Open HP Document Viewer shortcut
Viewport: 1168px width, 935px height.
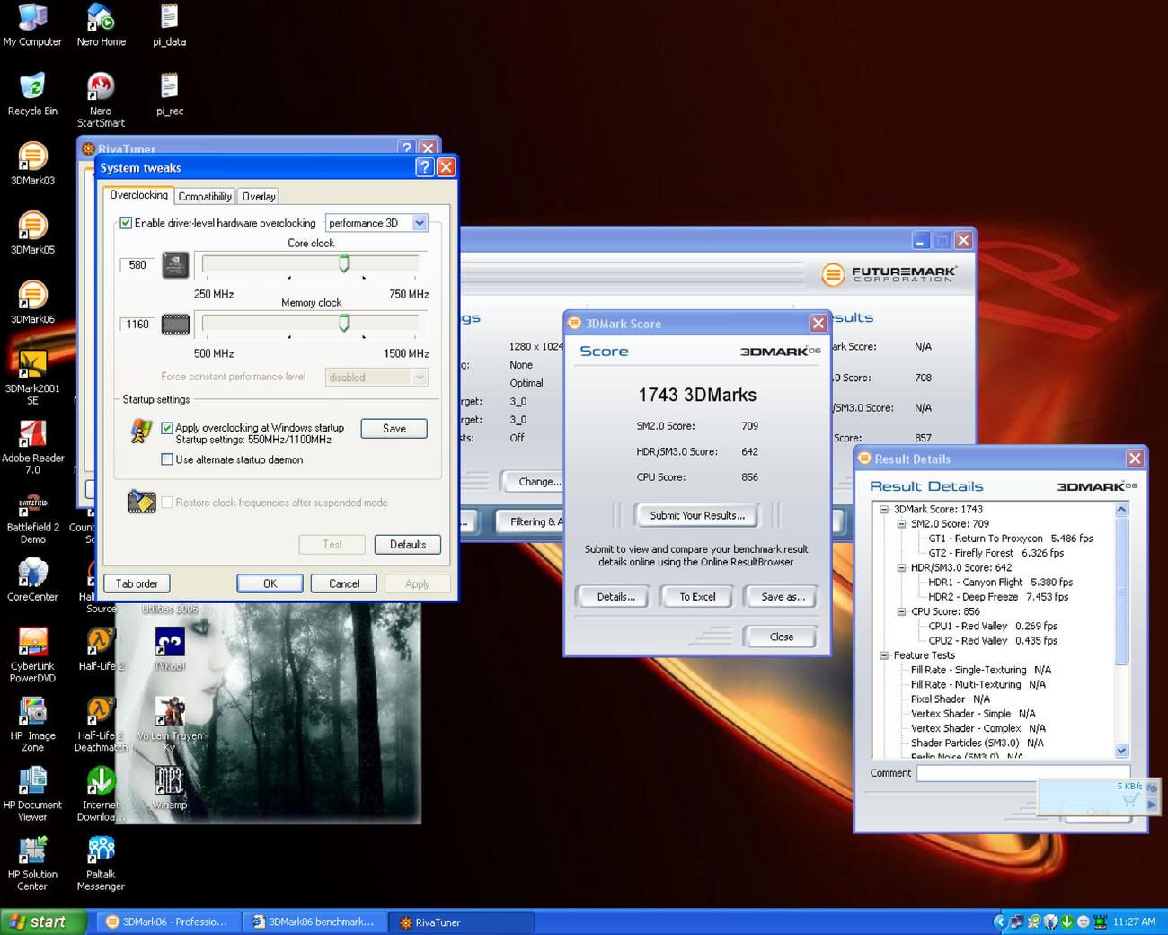(32, 793)
